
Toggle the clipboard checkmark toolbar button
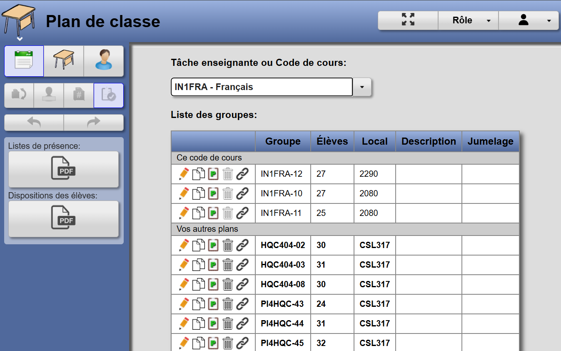pyautogui.click(x=108, y=95)
